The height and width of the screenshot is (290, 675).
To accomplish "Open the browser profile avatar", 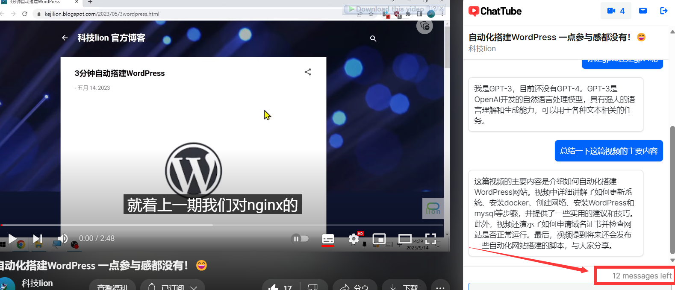I will tap(431, 14).
